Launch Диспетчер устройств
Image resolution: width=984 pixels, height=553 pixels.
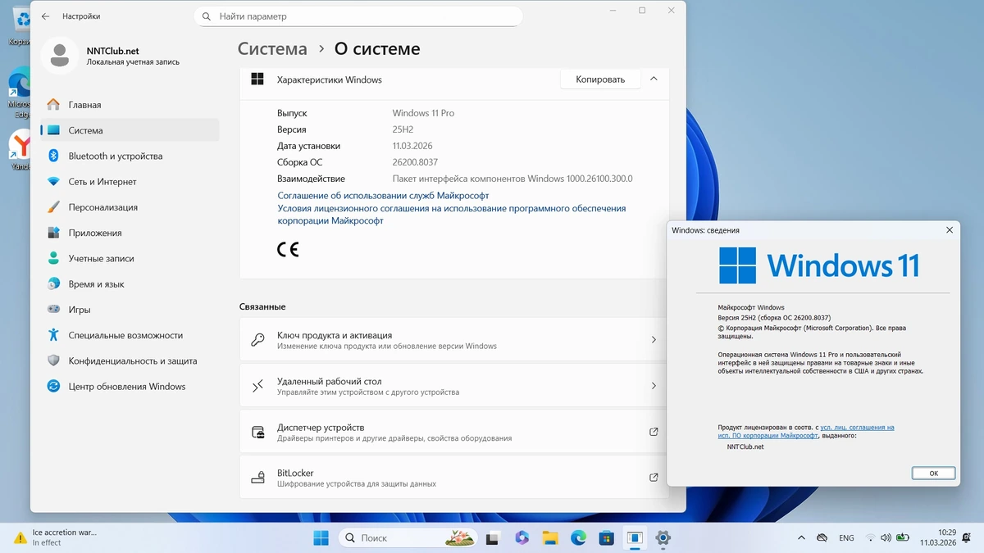[454, 432]
